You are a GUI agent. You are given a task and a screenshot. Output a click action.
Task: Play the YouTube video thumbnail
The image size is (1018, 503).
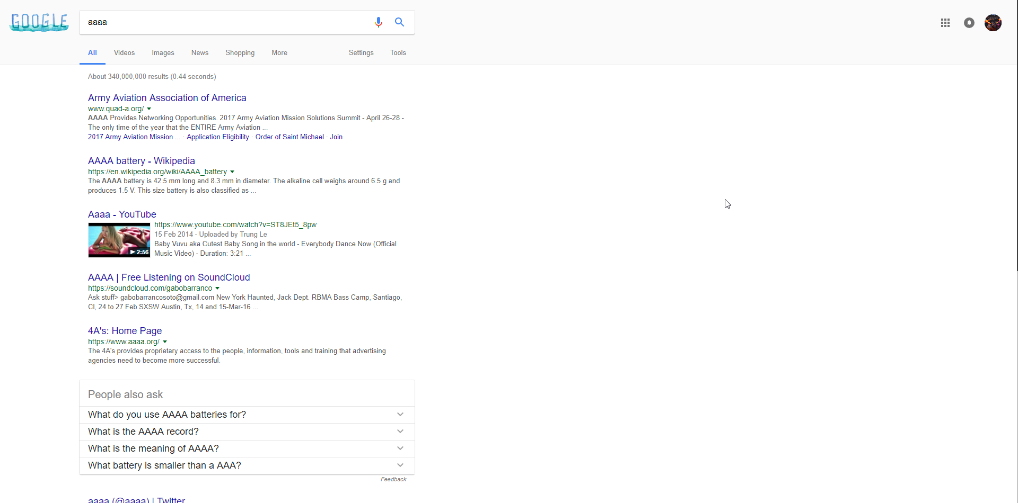(119, 240)
